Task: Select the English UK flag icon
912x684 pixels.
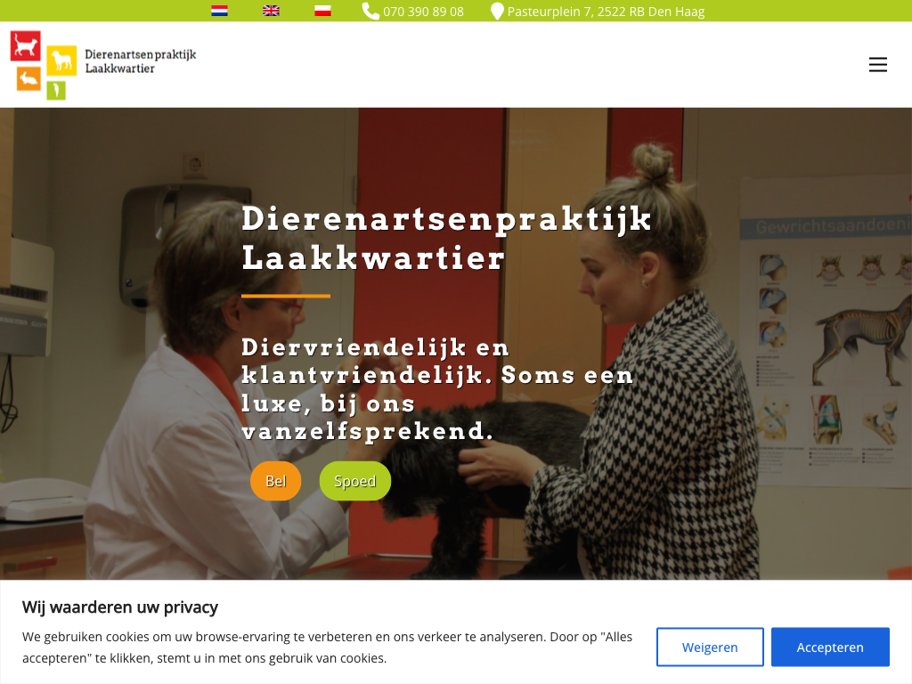Action: (x=271, y=11)
